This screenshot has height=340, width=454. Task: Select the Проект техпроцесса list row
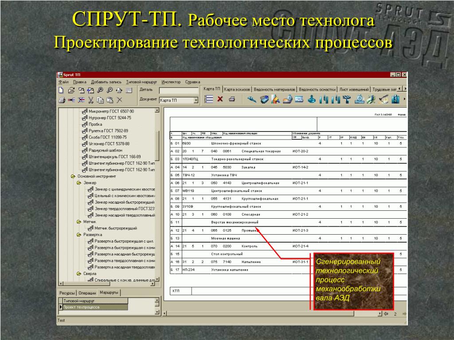pos(95,307)
